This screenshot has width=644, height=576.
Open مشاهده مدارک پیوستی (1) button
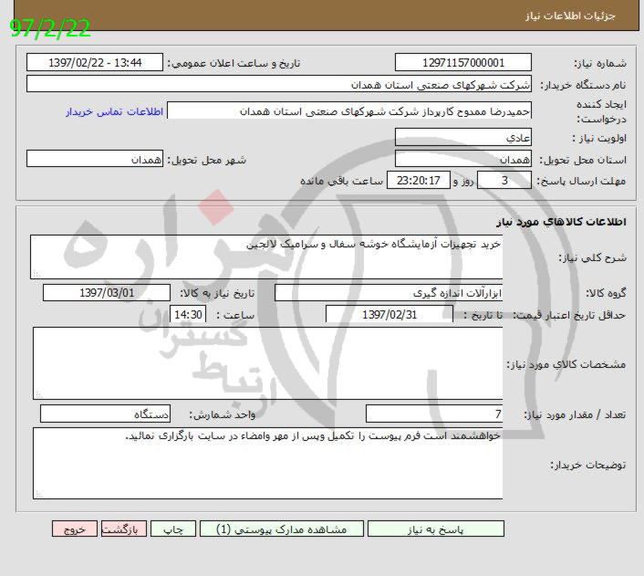[281, 529]
